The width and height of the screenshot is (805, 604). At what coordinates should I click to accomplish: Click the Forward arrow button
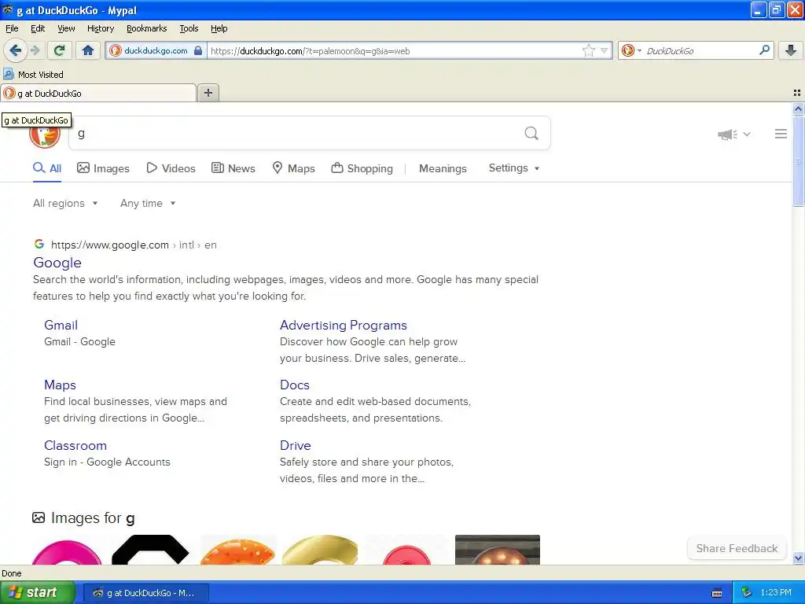(x=35, y=50)
